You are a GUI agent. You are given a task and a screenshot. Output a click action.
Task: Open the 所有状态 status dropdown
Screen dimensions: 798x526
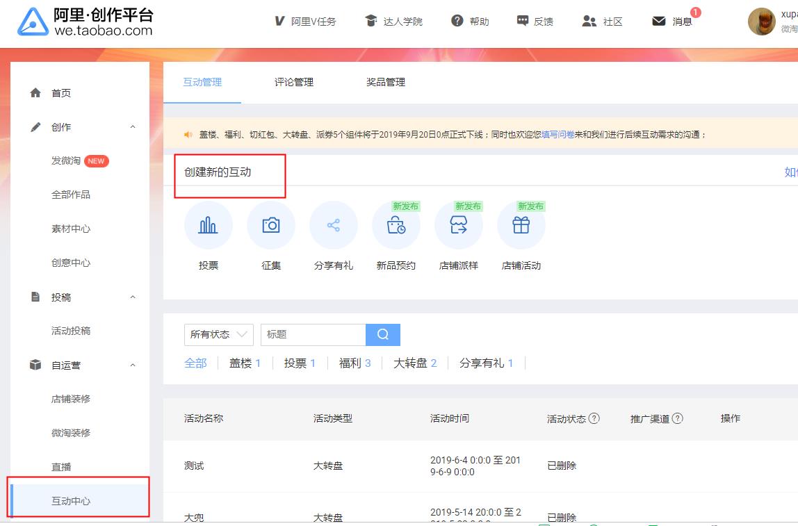pos(218,334)
